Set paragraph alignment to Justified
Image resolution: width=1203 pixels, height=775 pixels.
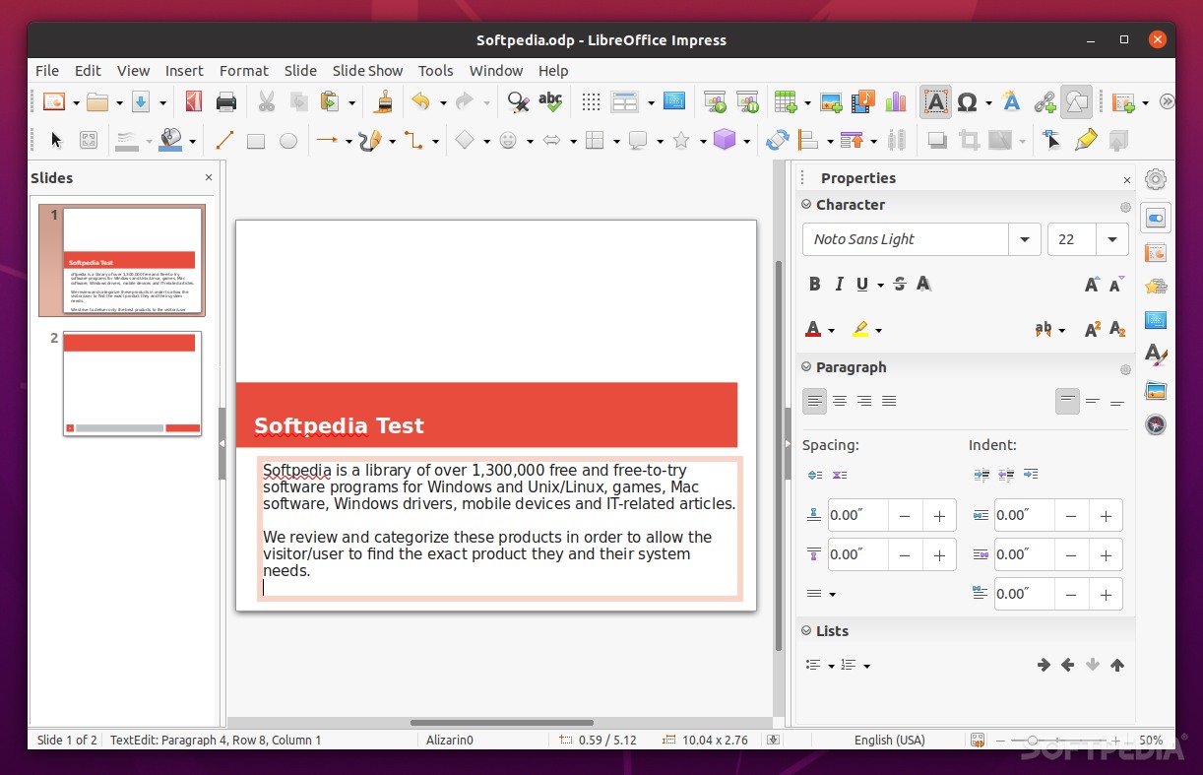coord(889,401)
